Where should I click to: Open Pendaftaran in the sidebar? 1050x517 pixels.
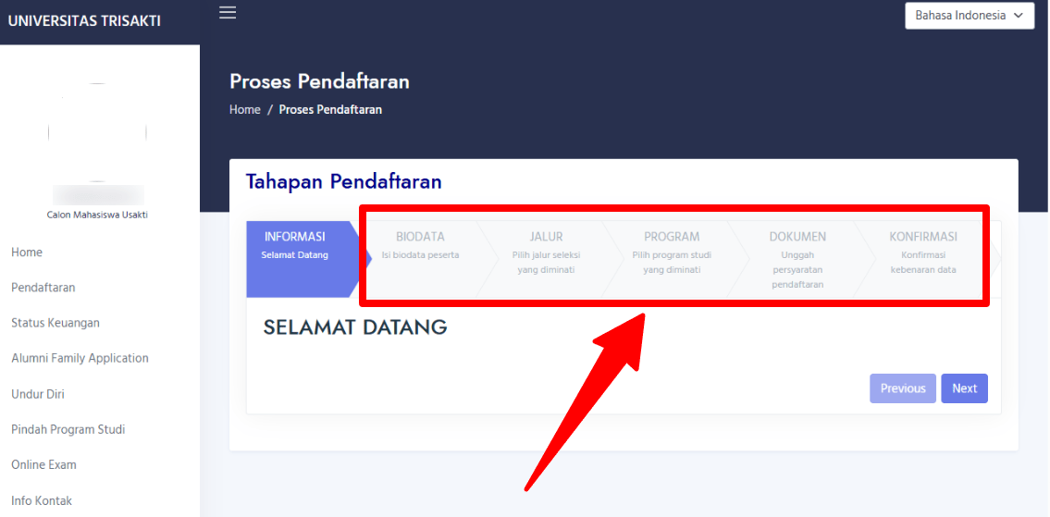43,288
